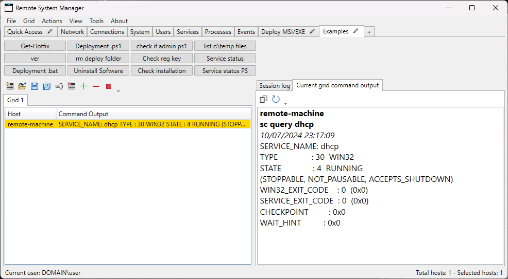Open a saved grid via the folder icon

22,86
